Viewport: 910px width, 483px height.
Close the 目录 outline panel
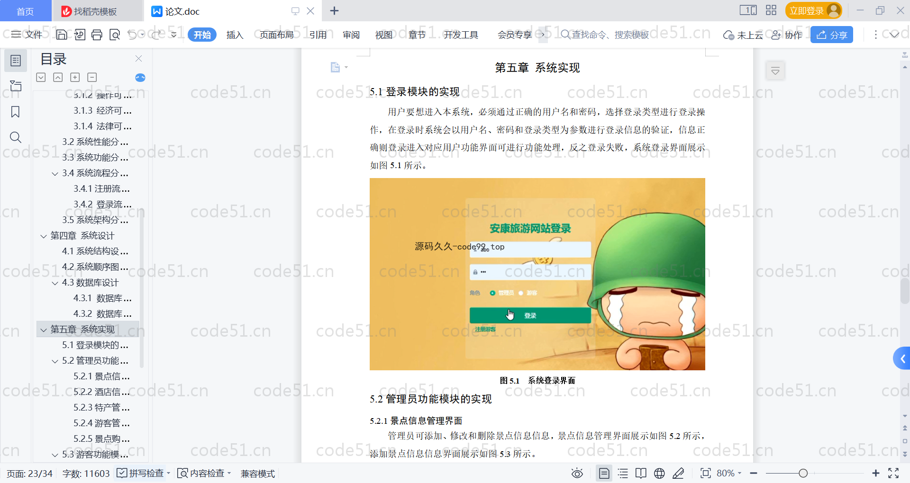[x=138, y=58]
